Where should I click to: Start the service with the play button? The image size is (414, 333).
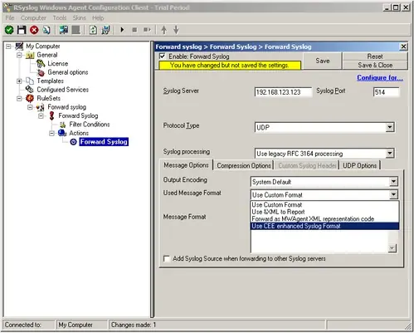pos(122,30)
